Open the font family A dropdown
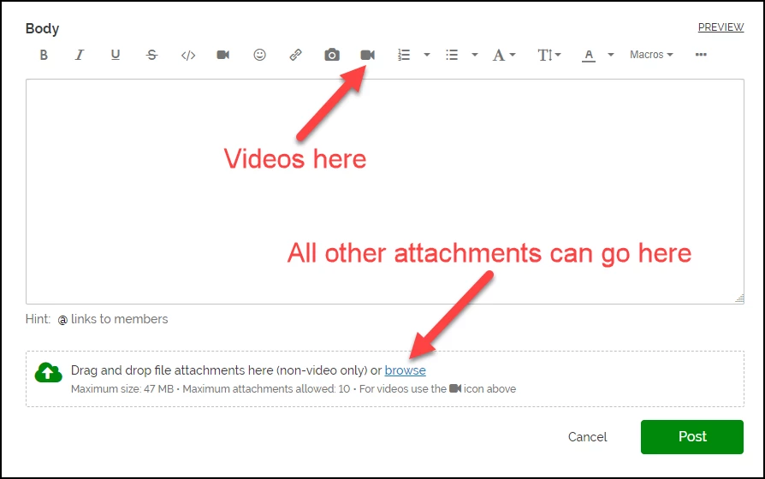The width and height of the screenshot is (765, 479). 504,55
